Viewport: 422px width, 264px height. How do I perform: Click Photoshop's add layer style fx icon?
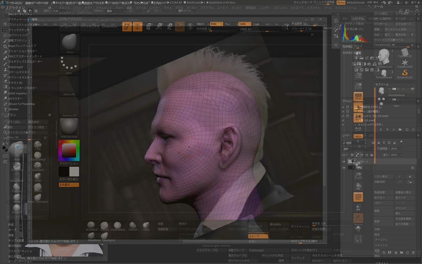point(384,252)
